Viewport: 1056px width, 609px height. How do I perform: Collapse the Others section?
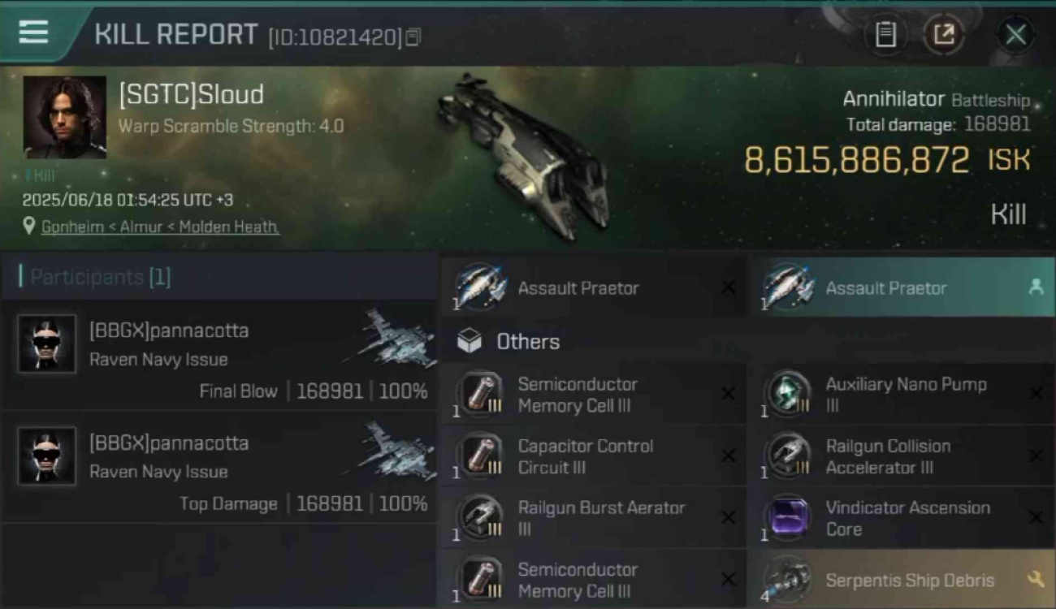click(x=746, y=341)
